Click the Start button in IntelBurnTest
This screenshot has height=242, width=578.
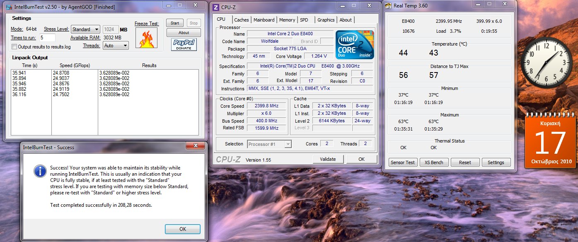tap(175, 23)
